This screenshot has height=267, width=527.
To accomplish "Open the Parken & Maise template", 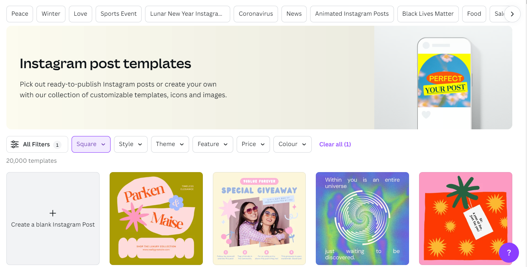I will (156, 219).
